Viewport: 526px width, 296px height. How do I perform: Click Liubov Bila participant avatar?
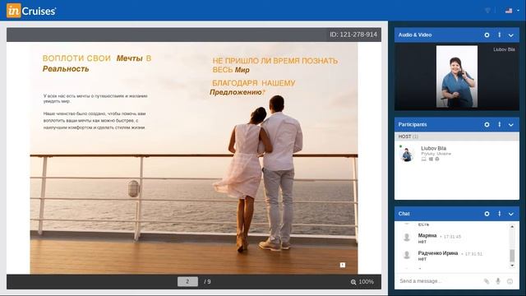(407, 155)
